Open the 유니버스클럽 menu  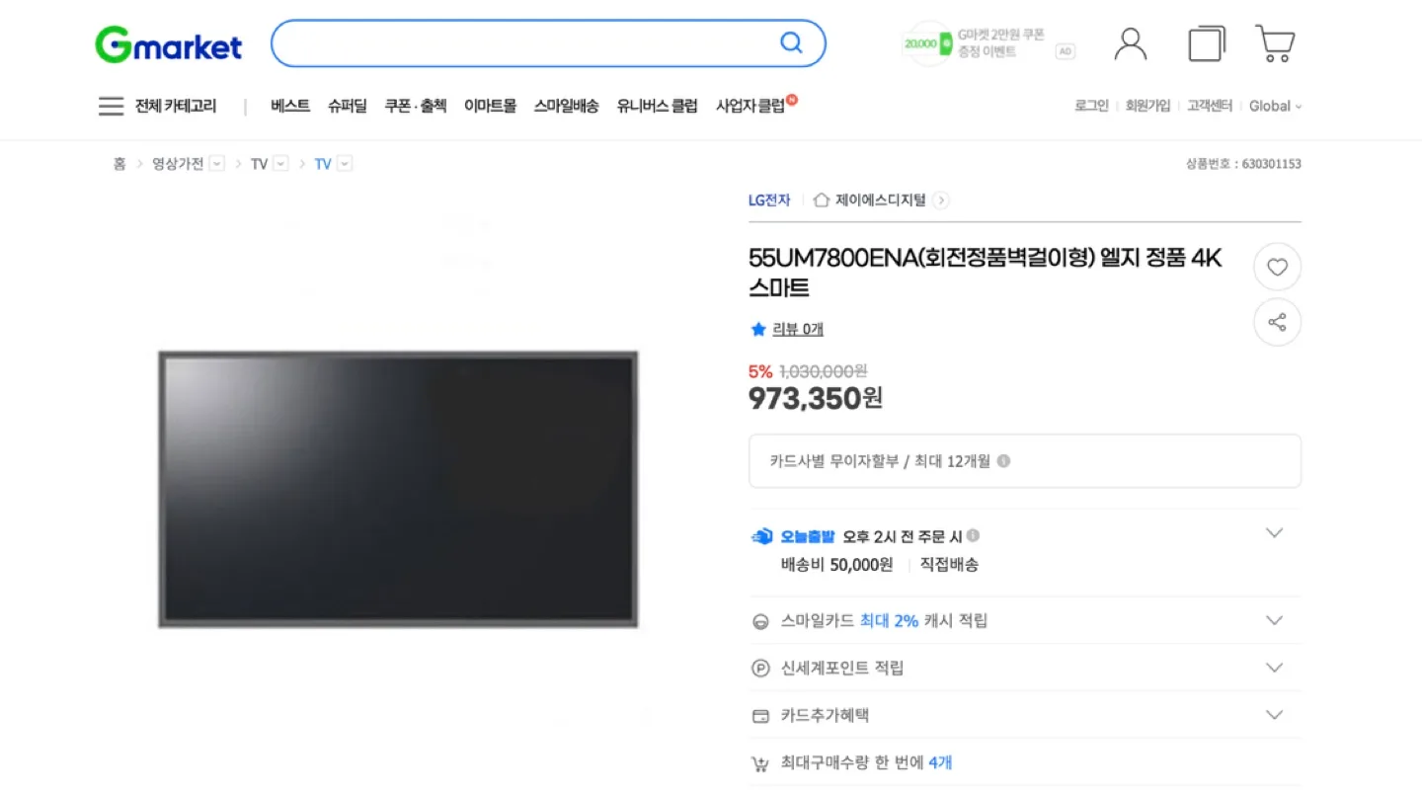click(x=657, y=106)
